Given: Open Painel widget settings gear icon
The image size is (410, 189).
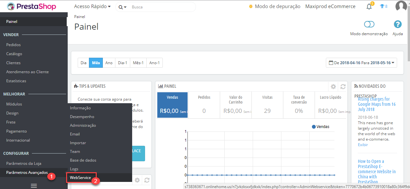Looking at the screenshot, I should [x=333, y=86].
